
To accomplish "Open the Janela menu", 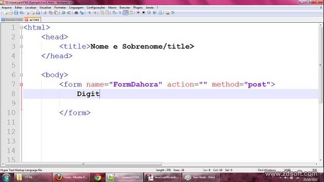I will (150, 8).
